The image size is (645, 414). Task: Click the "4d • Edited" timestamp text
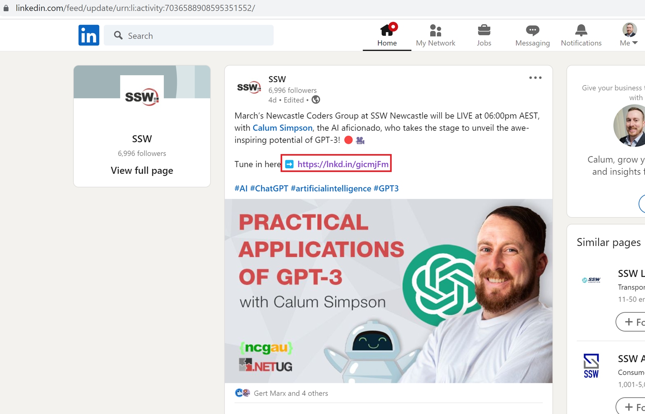pos(286,100)
